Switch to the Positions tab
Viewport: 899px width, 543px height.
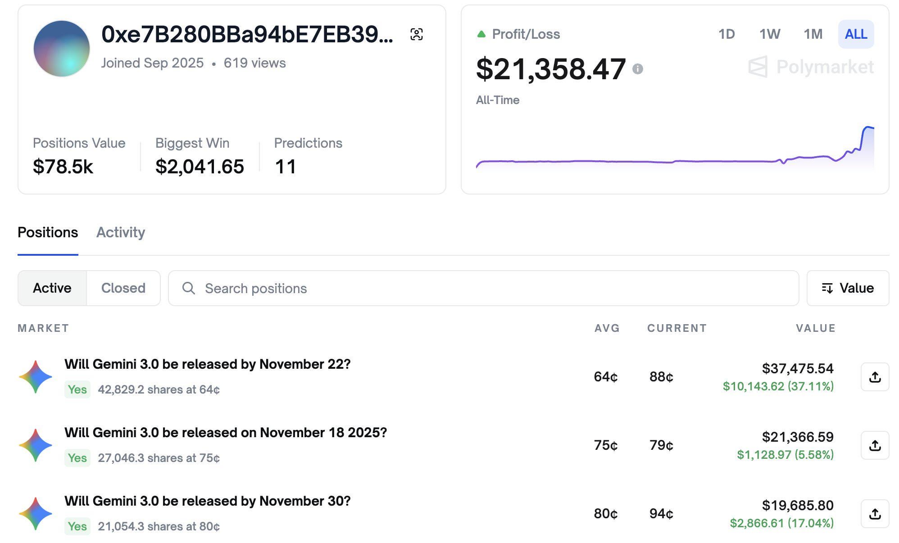48,232
